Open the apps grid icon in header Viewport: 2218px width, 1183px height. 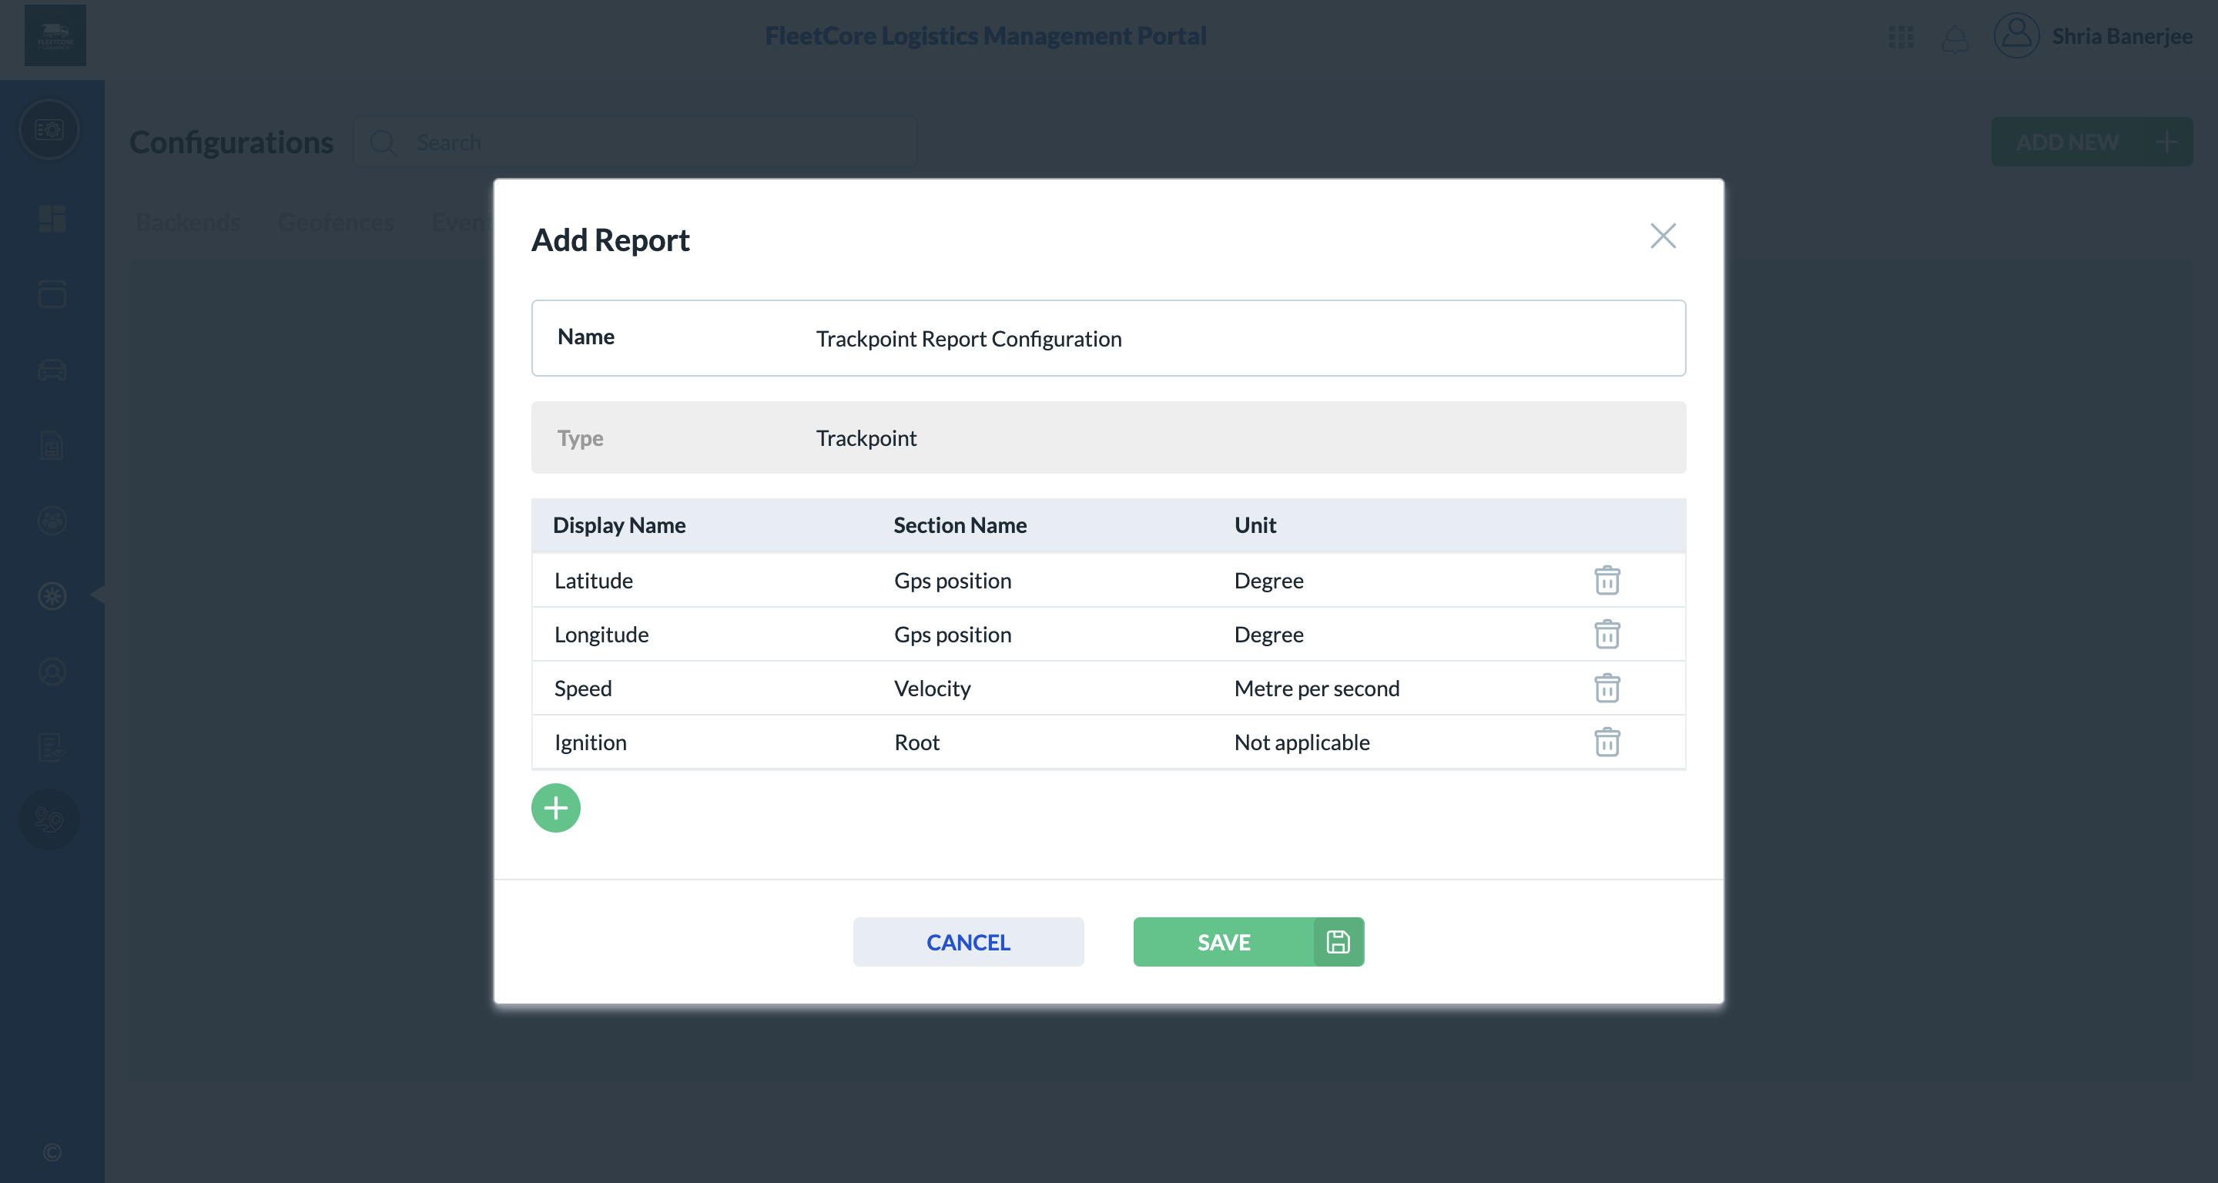pos(1901,36)
